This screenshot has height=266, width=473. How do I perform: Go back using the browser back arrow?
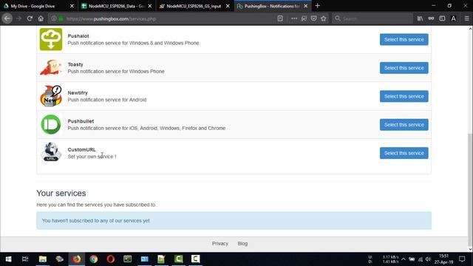point(7,18)
